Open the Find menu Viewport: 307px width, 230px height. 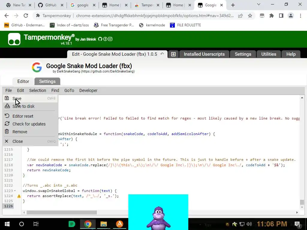(x=55, y=90)
